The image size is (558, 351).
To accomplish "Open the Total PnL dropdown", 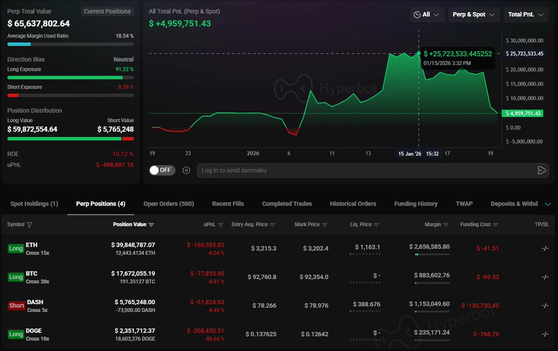I will [x=525, y=15].
